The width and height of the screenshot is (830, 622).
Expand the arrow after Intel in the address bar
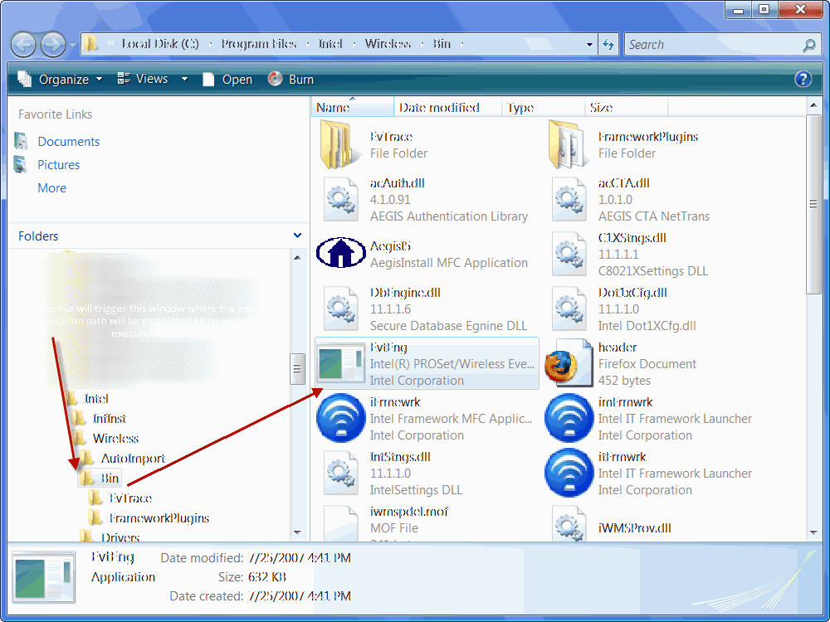[x=354, y=45]
